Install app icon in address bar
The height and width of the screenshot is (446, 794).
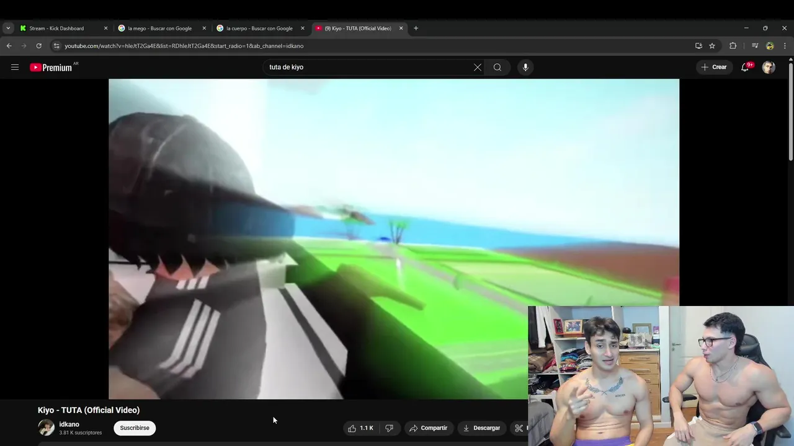pos(698,46)
